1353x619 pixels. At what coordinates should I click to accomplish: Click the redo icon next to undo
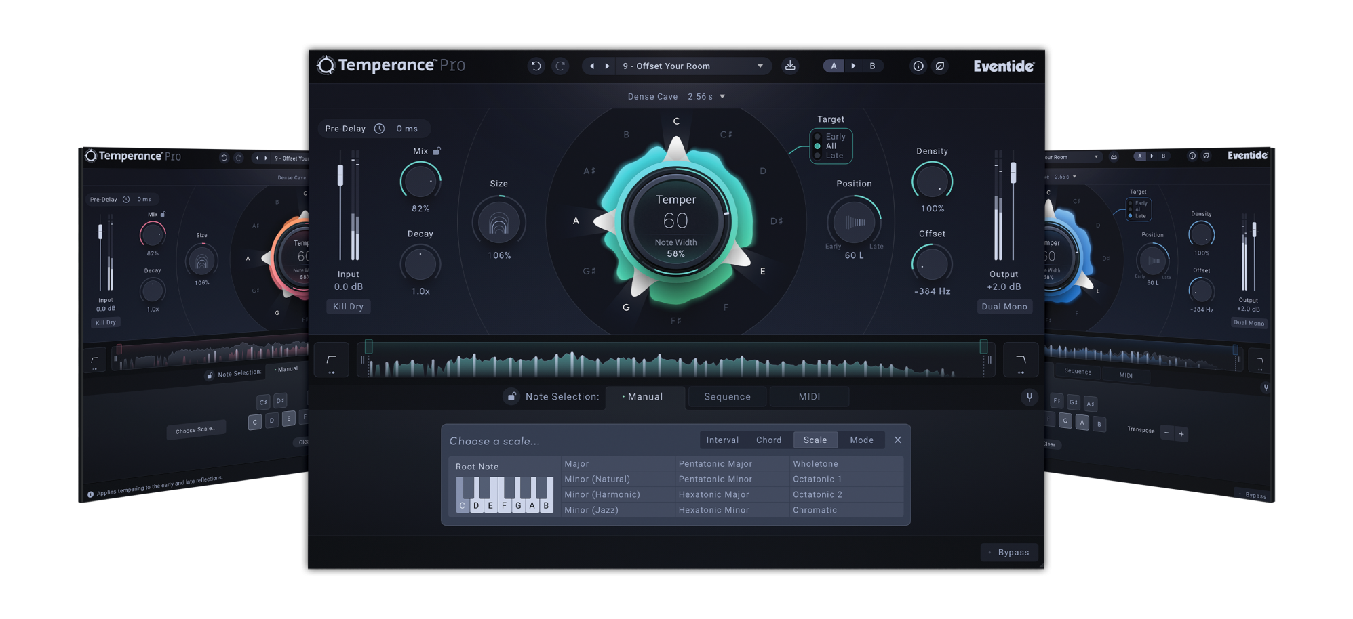(x=560, y=66)
